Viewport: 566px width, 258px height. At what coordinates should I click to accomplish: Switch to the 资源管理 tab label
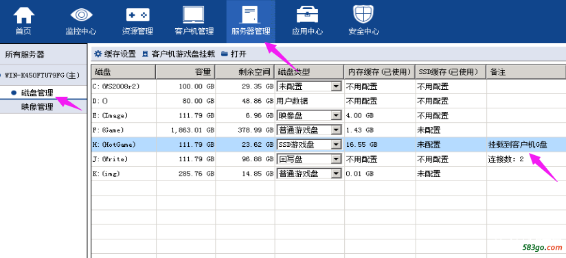click(x=137, y=32)
